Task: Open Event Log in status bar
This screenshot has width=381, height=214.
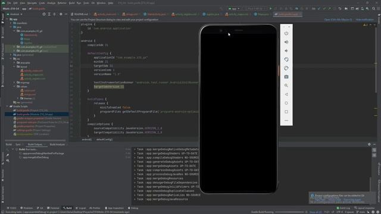Action: point(343,208)
